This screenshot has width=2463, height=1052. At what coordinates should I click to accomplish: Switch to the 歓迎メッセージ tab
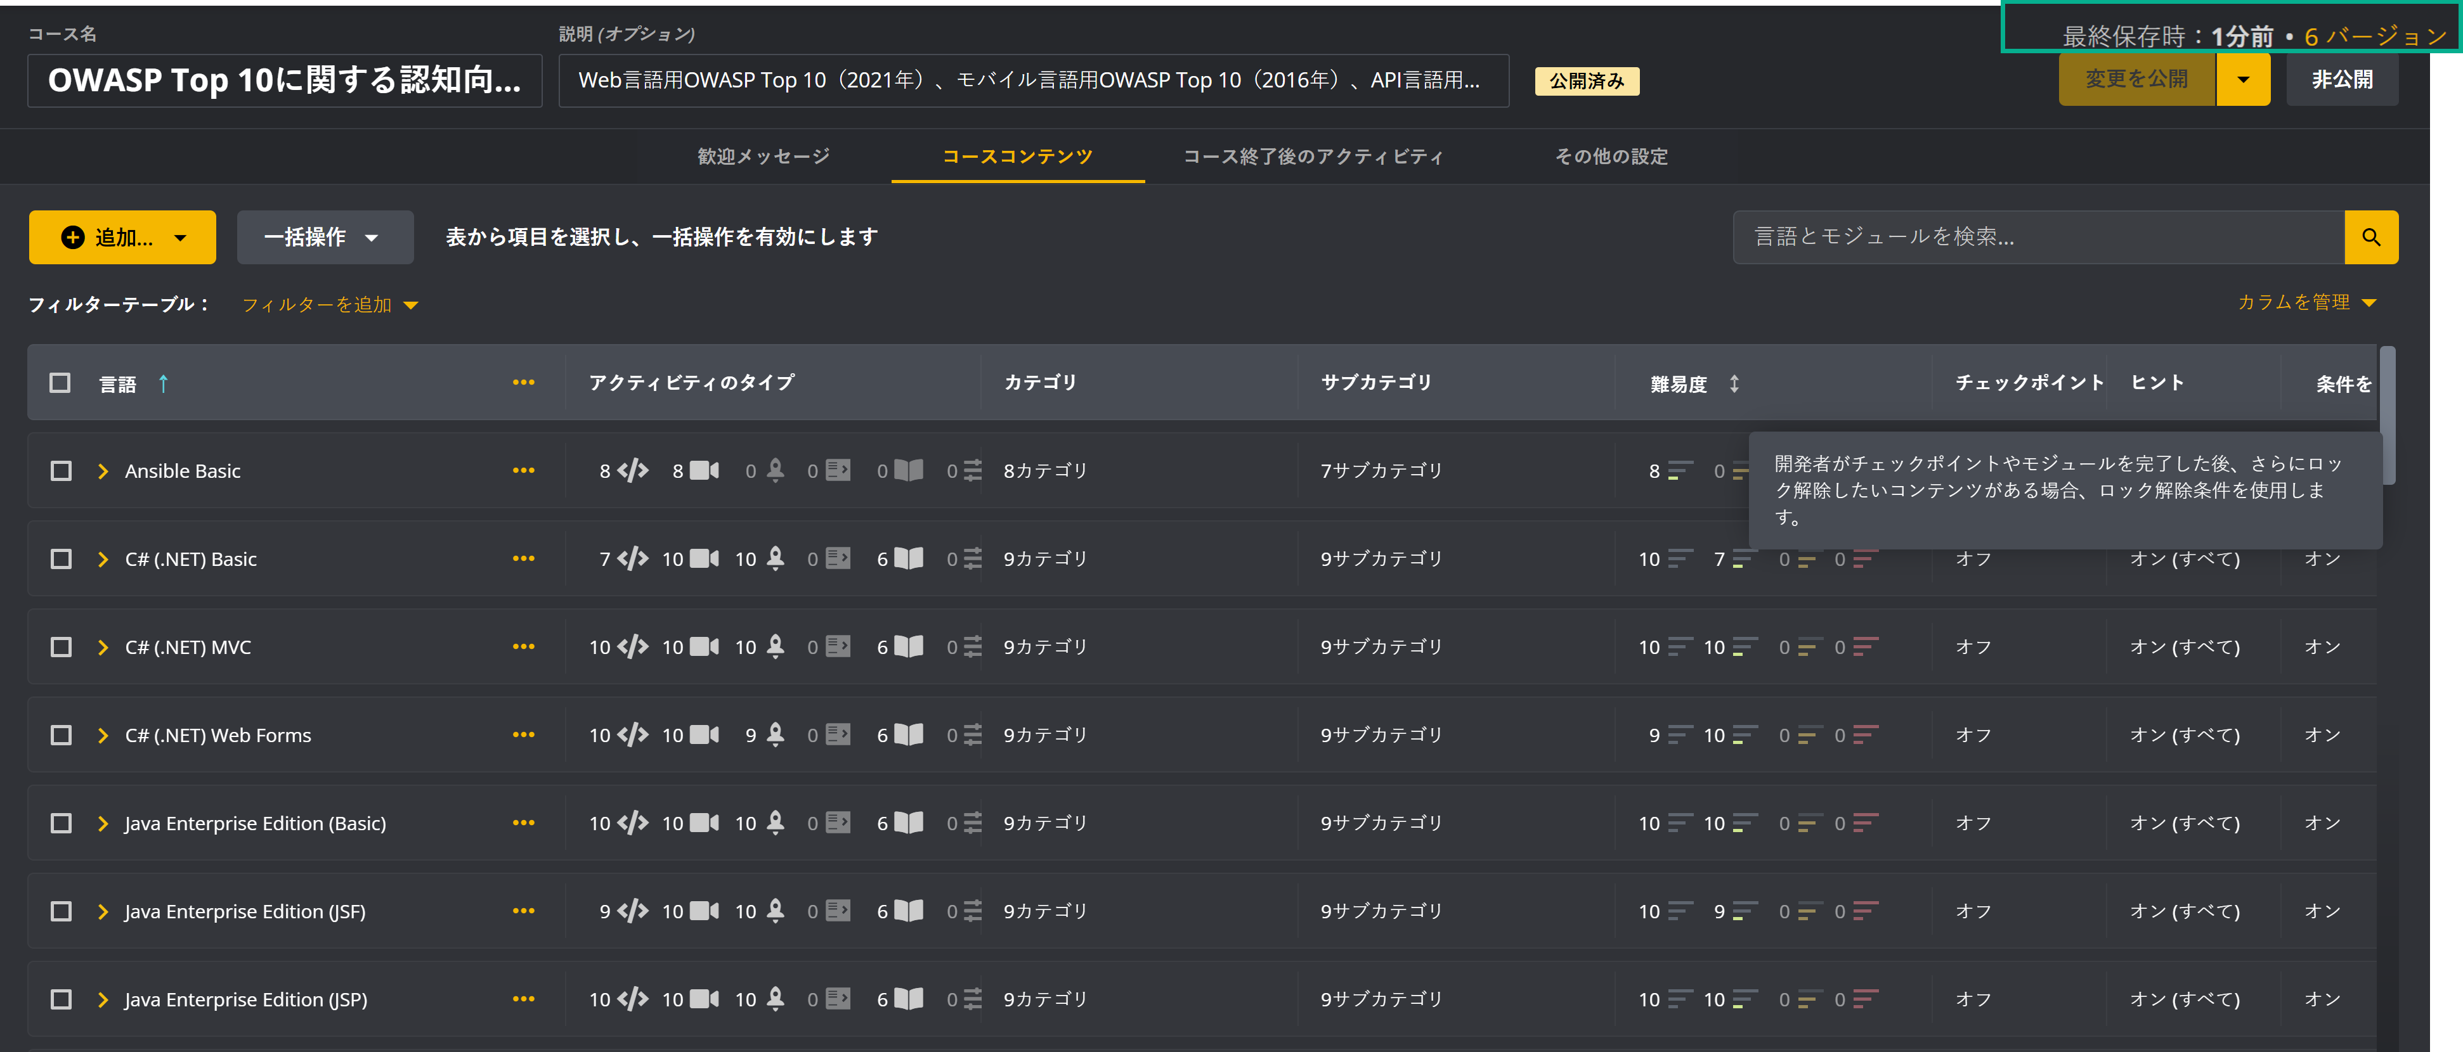click(763, 156)
